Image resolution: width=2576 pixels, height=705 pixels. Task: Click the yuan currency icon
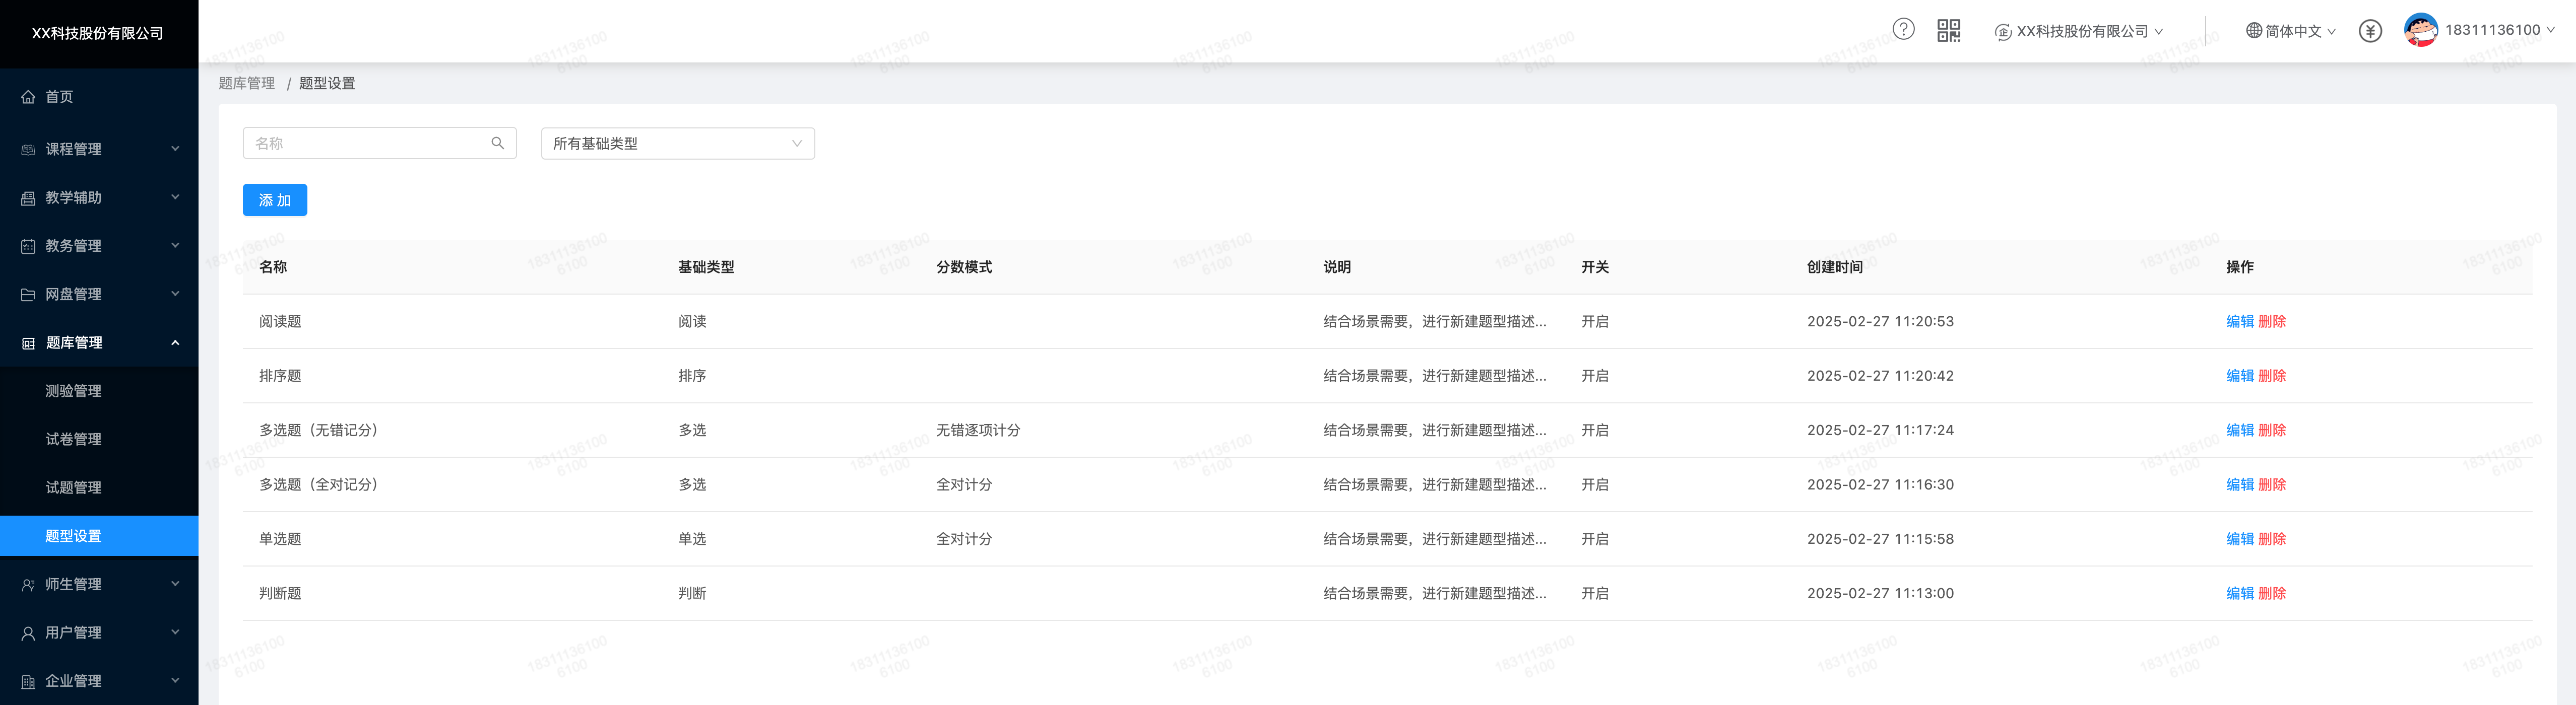point(2370,31)
